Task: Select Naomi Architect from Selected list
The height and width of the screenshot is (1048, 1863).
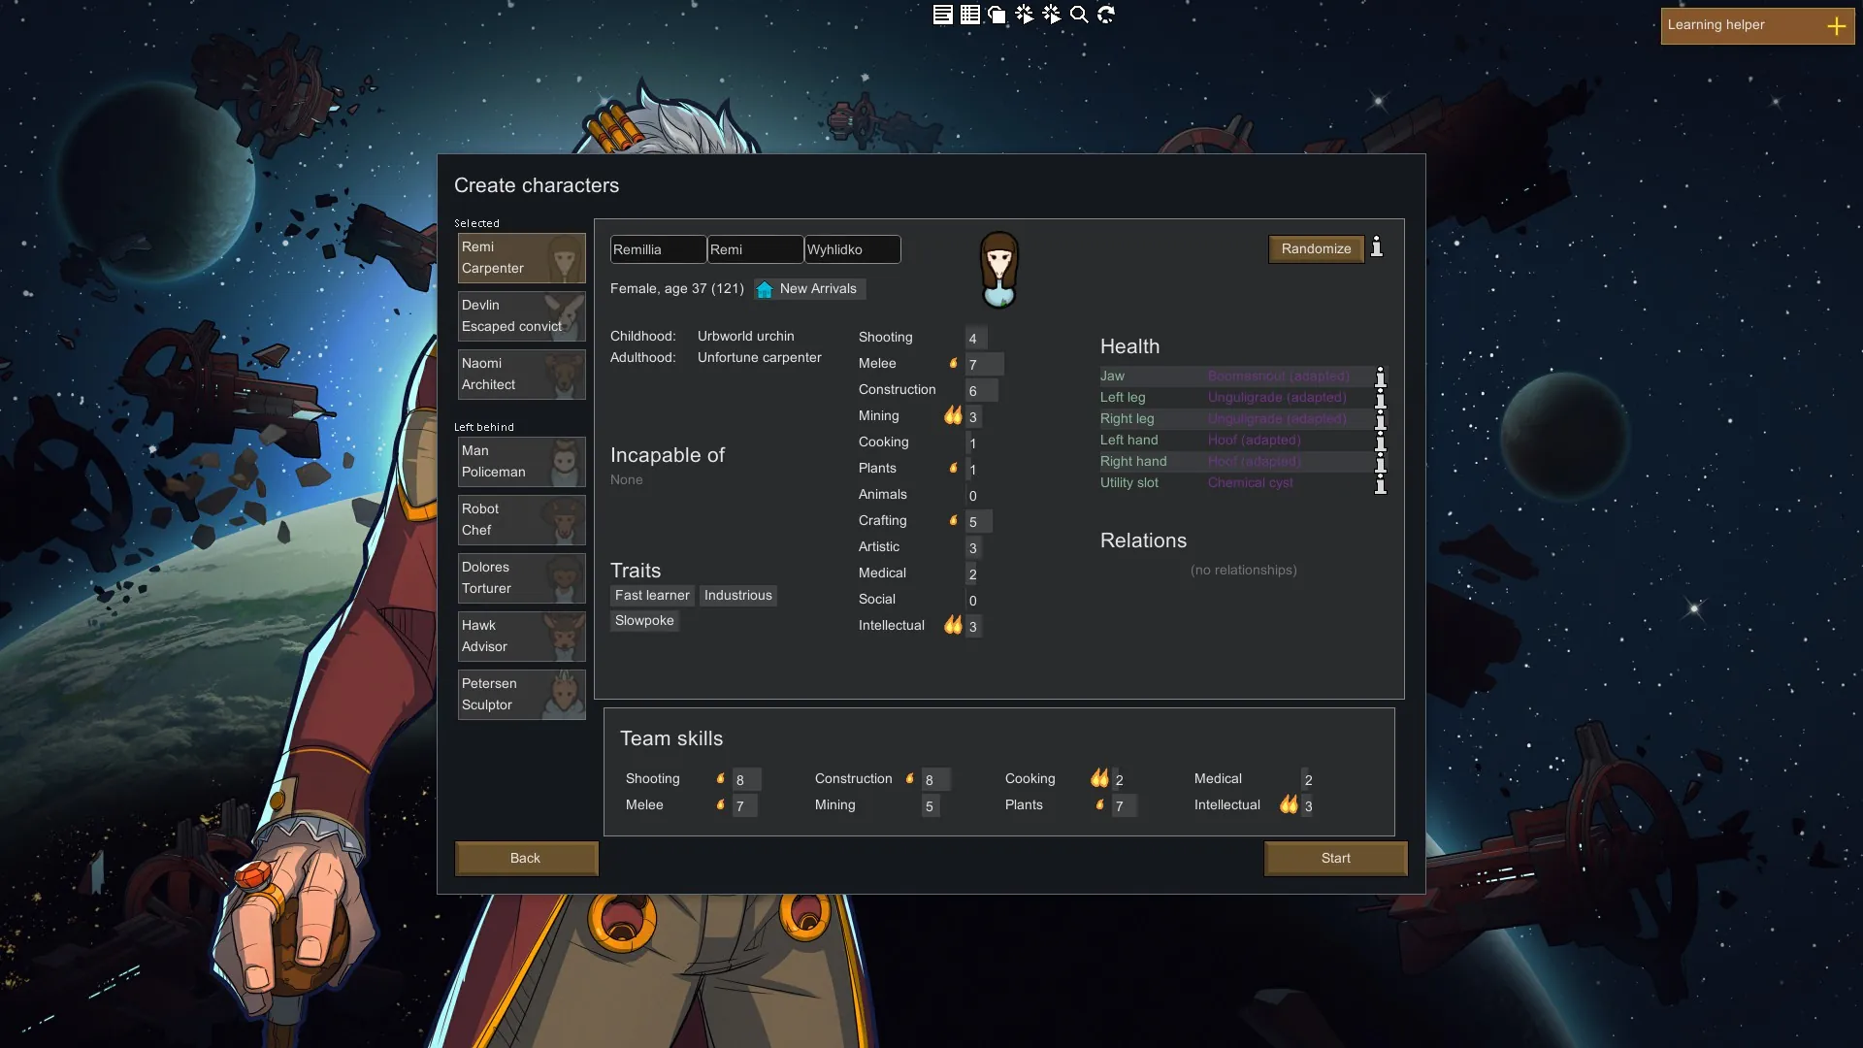Action: (521, 375)
